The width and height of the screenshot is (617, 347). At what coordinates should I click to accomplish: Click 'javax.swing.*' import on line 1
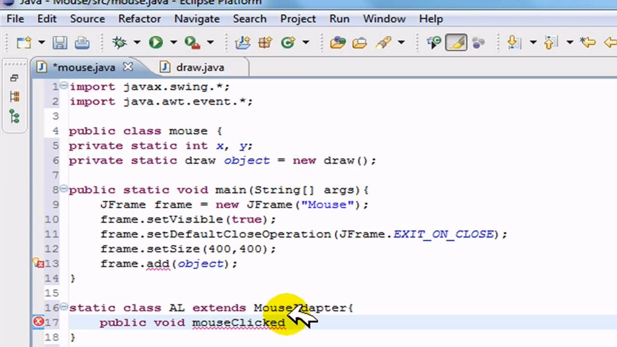point(174,87)
